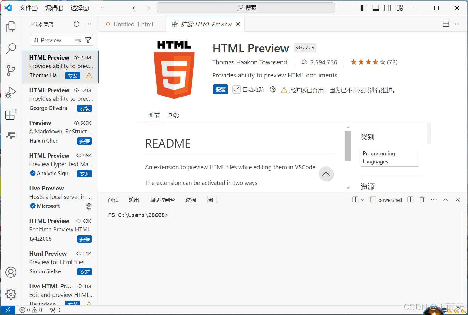The height and width of the screenshot is (315, 468).
Task: Open the 选择 menu
Action: coord(80,8)
